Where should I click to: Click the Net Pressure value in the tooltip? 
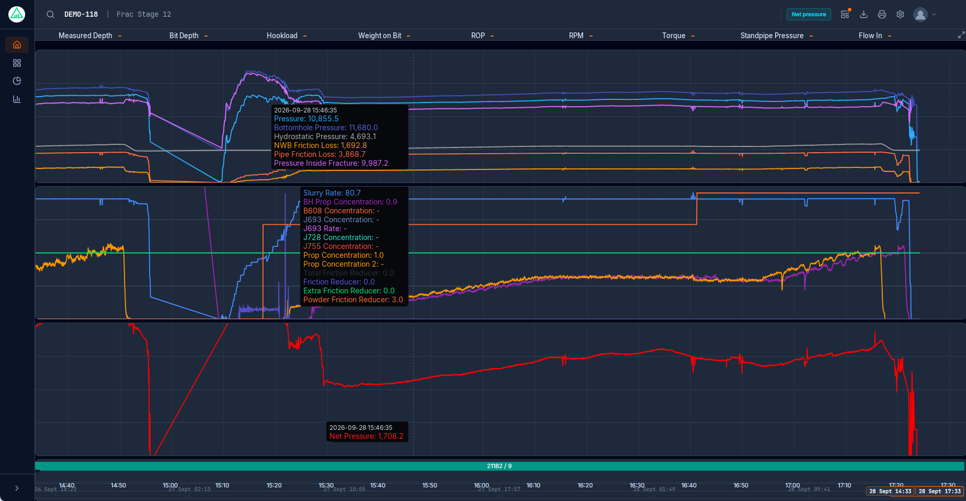click(x=366, y=436)
